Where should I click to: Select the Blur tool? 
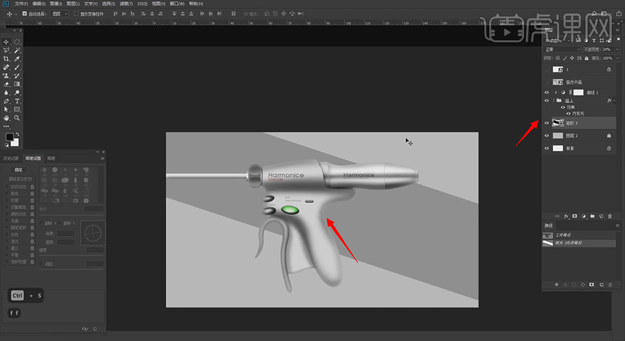coord(6,93)
